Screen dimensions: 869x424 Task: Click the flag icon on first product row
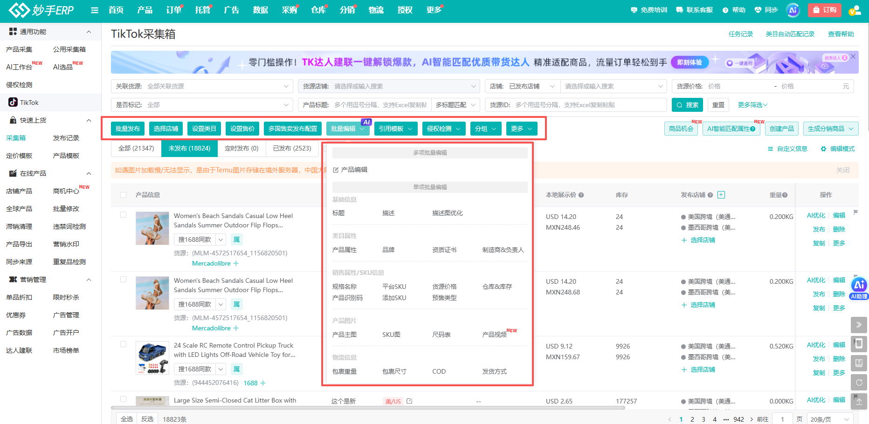[x=855, y=212]
